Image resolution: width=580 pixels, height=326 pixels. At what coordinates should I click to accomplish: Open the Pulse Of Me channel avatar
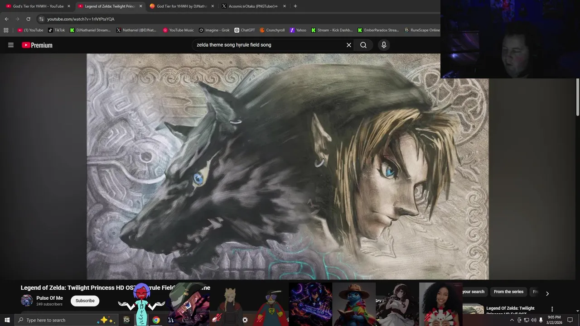[x=27, y=301]
